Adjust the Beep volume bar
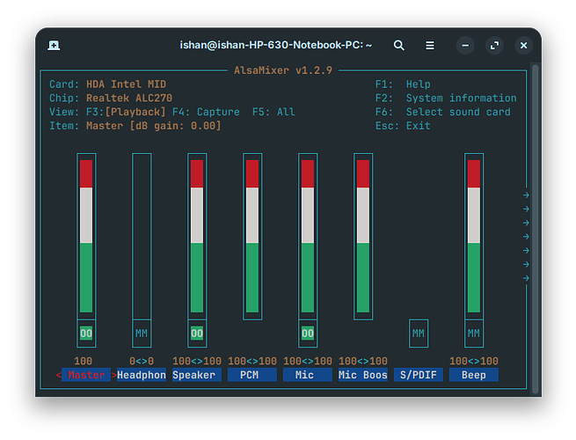Image resolution: width=576 pixels, height=440 pixels. click(x=473, y=237)
